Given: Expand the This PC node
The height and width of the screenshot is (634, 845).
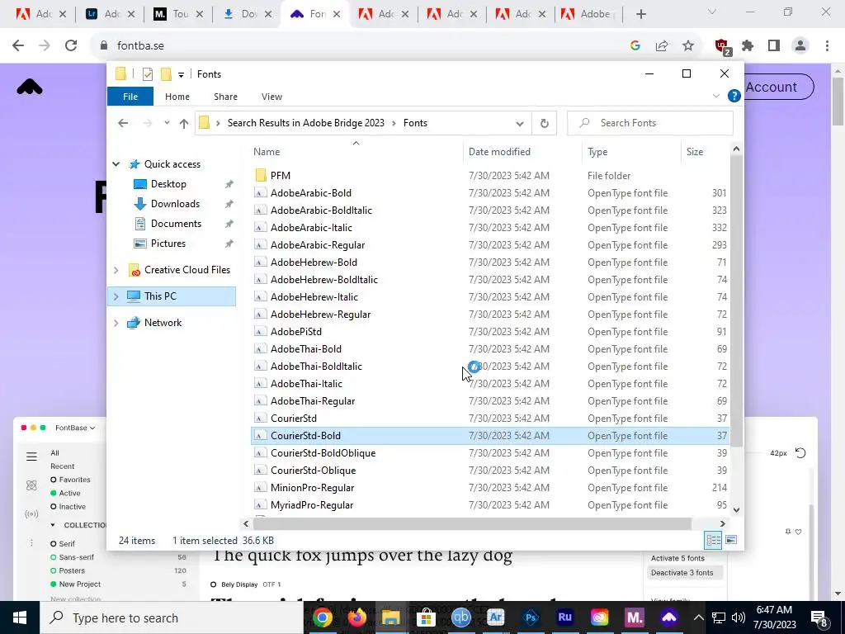Looking at the screenshot, I should tap(116, 296).
